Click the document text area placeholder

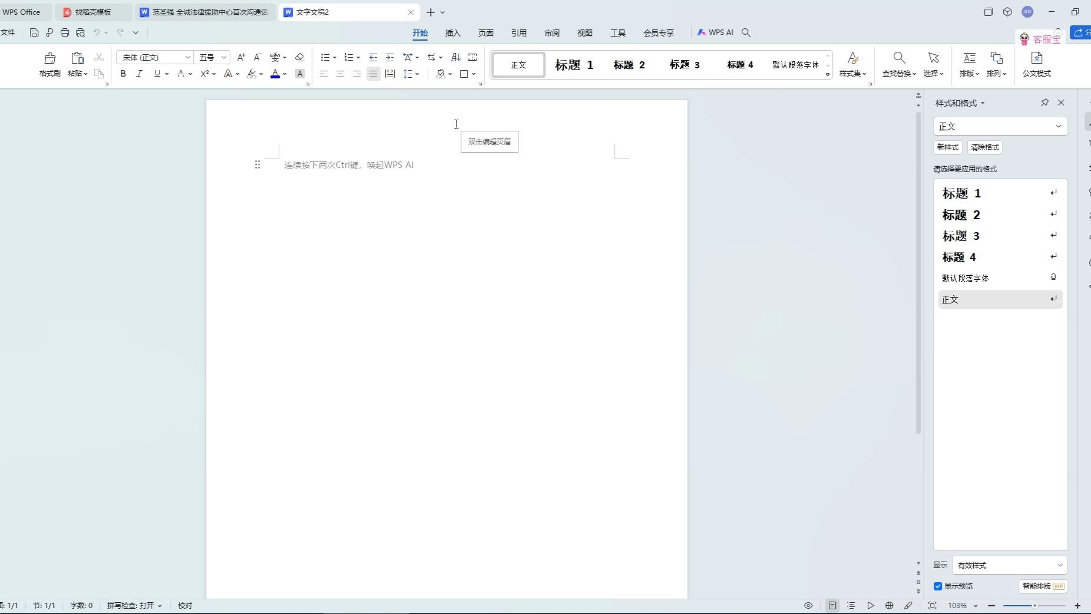coord(349,165)
